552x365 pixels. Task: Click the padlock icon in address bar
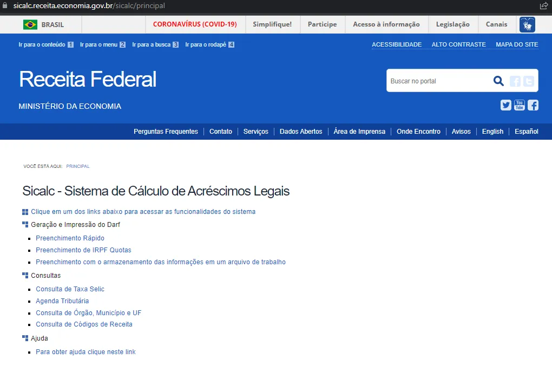5,5
